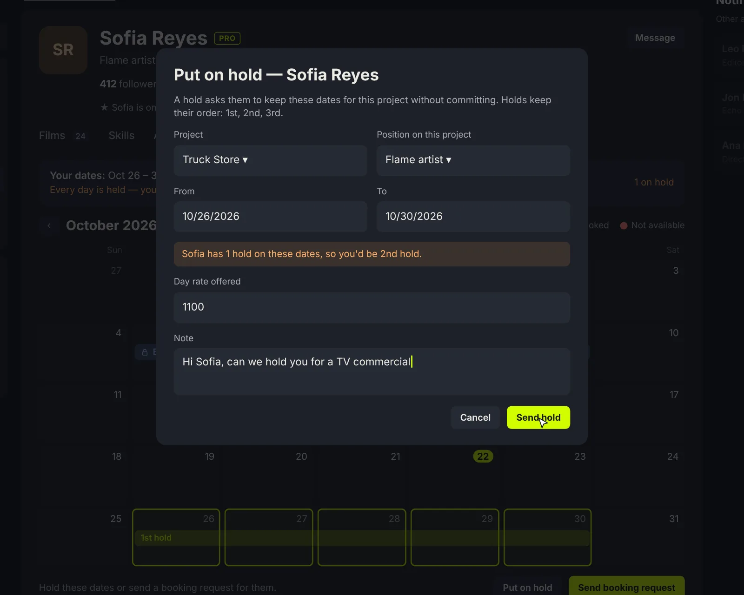Click the background Put on hold button
Image resolution: width=744 pixels, height=595 pixels.
click(527, 588)
